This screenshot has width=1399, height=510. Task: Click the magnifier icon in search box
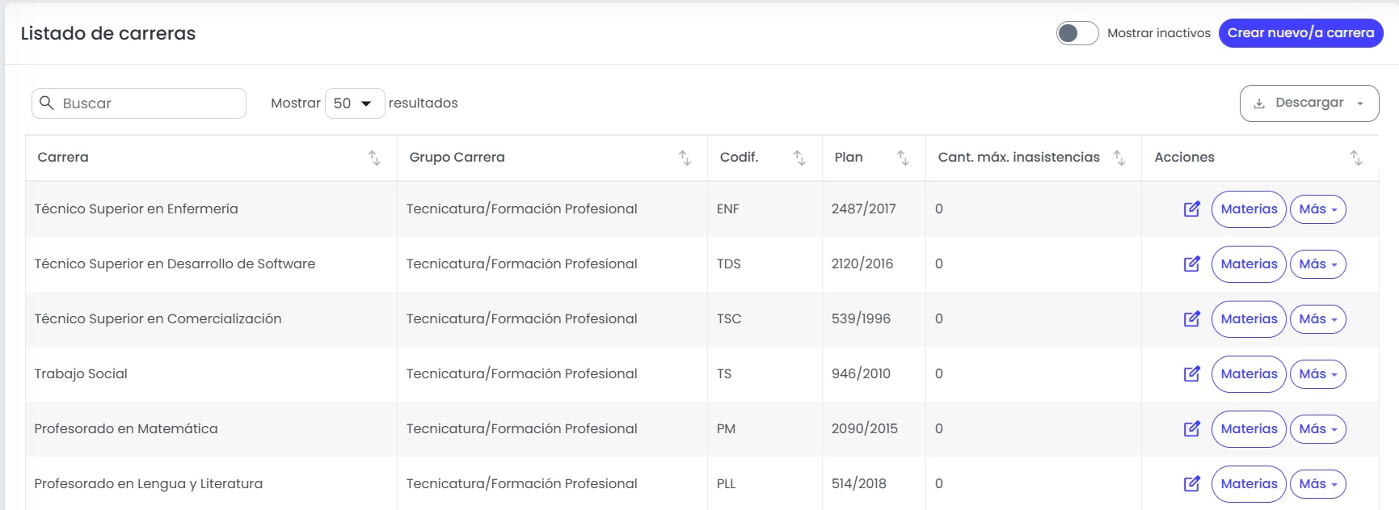coord(47,103)
